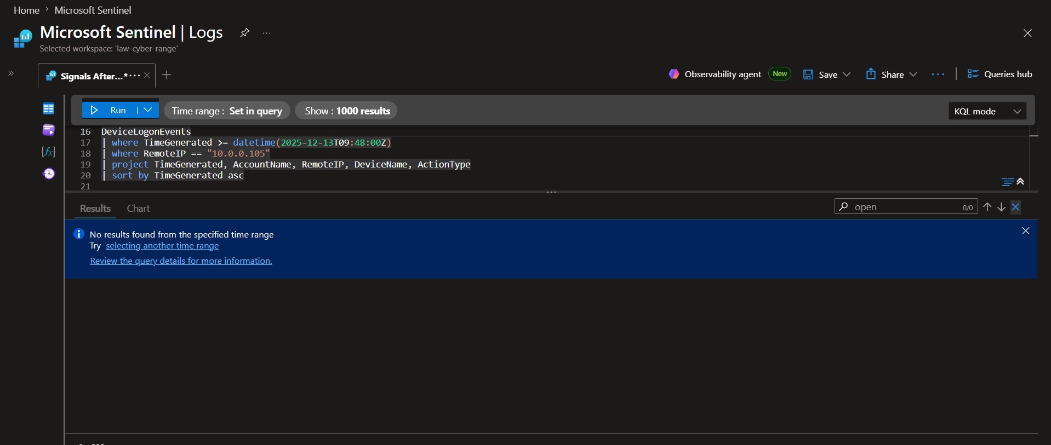Dismiss the No results found banner
Screen dimensions: 1051x445
coord(1026,231)
